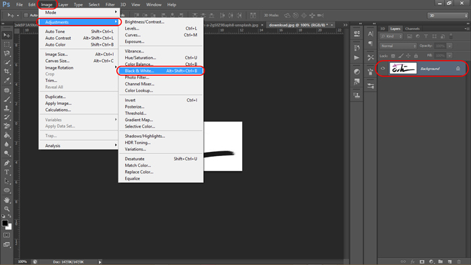Open the Normal blend mode dropdown
The width and height of the screenshot is (471, 265).
click(x=398, y=46)
